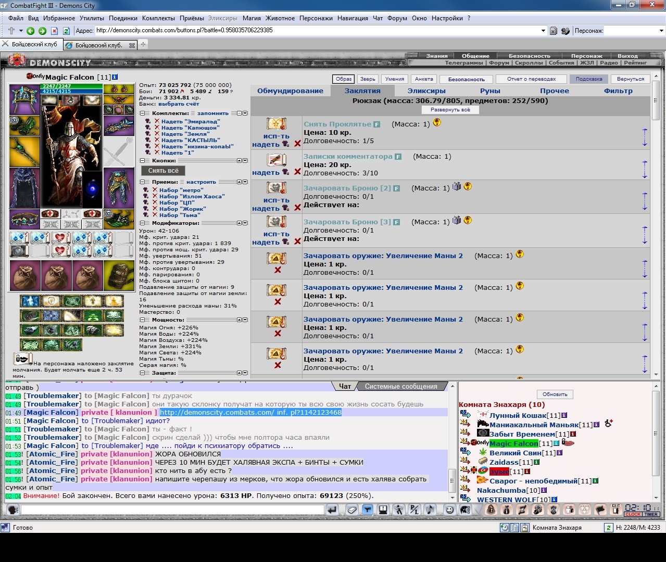Click the chat message input field

[x=172, y=510]
